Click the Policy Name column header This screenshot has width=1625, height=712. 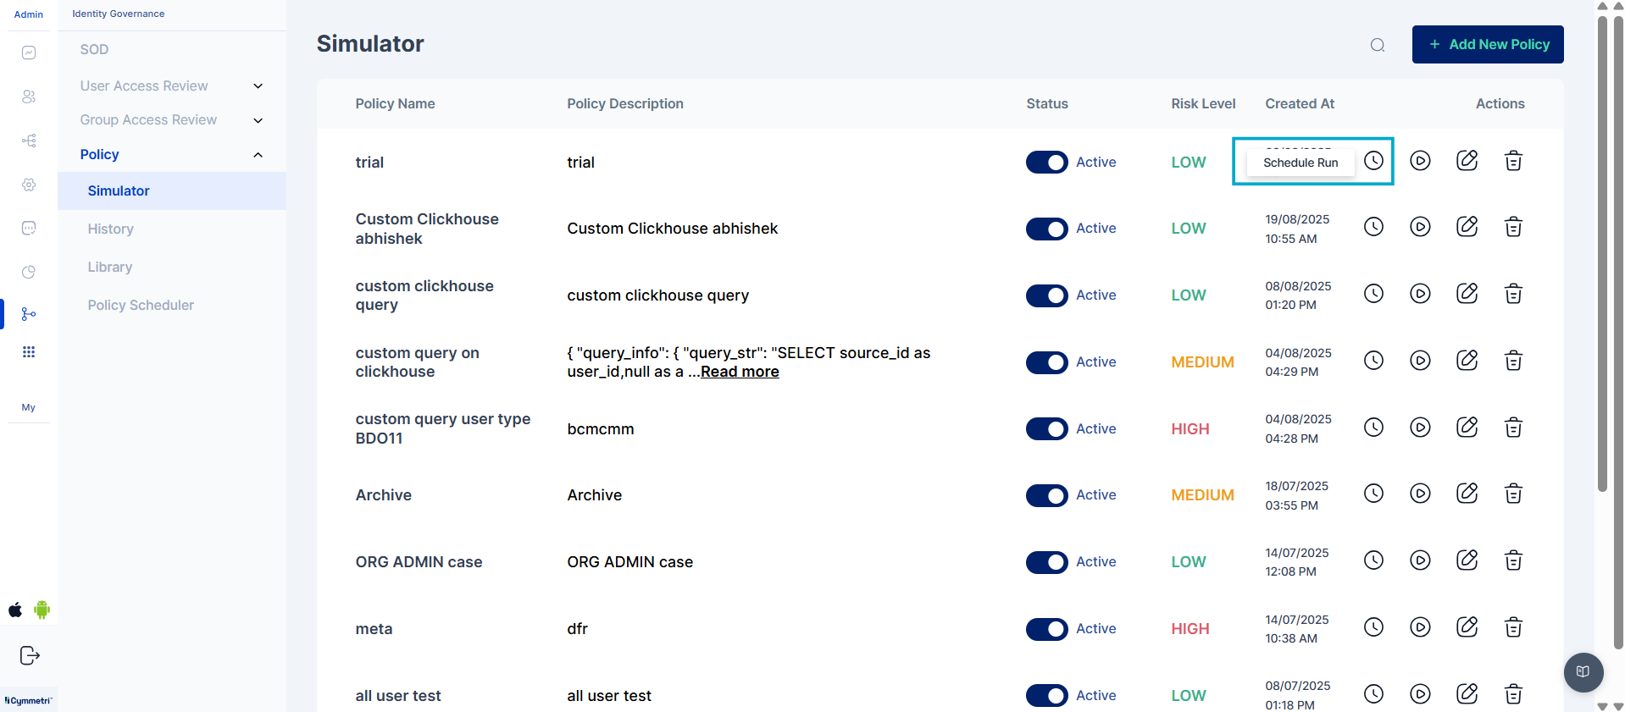(x=395, y=103)
